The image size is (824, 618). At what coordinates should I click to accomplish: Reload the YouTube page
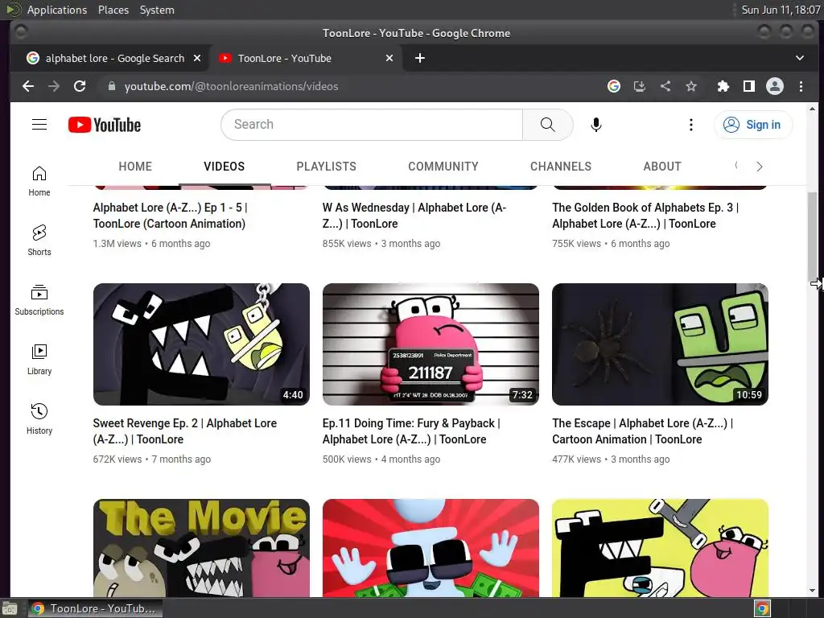coord(80,86)
